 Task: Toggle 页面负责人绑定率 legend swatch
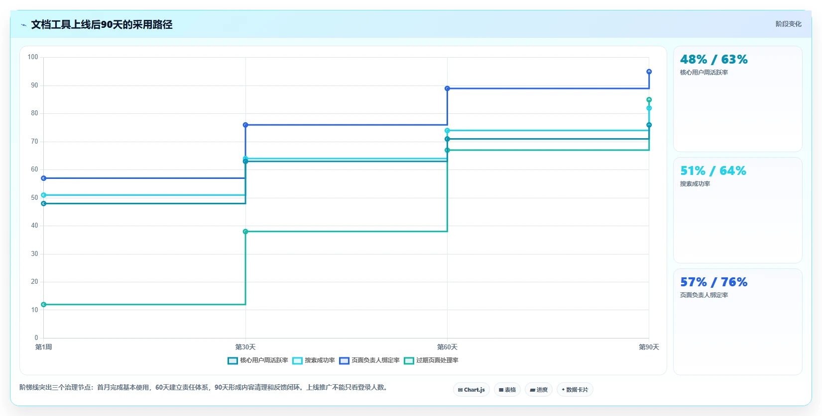(x=344, y=361)
